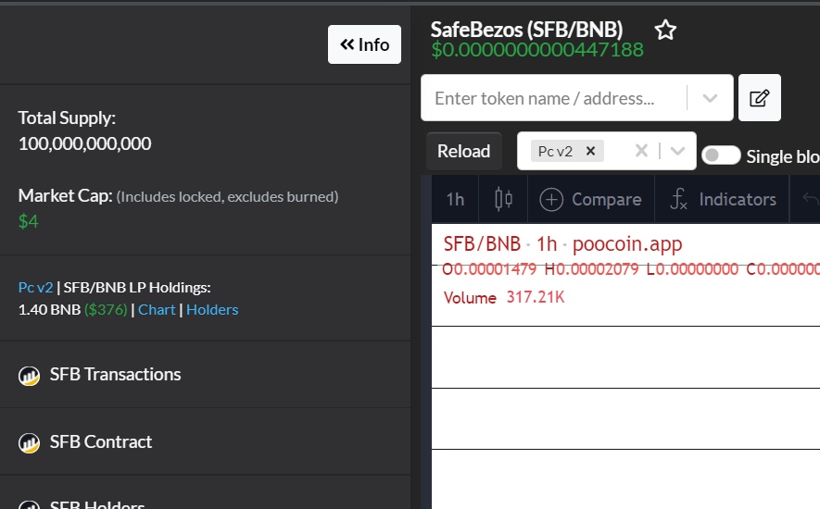Screen dimensions: 820x509
Task: Click the undo arrow in chart toolbar
Action: (x=811, y=199)
